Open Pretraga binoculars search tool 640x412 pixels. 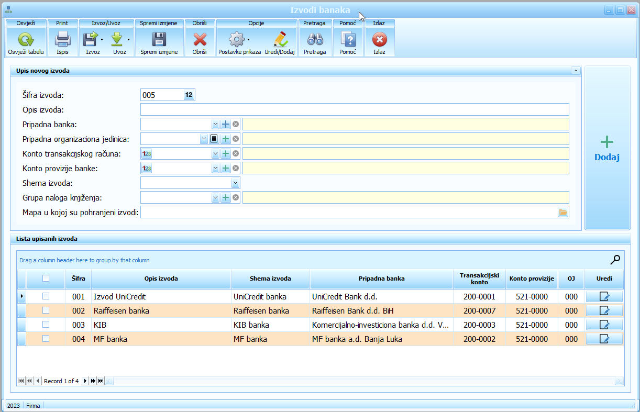click(315, 40)
